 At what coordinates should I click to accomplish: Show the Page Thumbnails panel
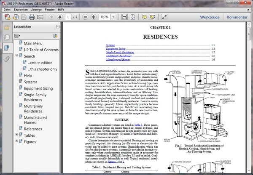tap(7, 37)
